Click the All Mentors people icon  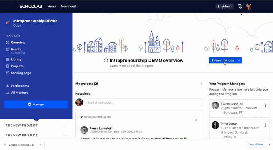[x=7, y=93]
